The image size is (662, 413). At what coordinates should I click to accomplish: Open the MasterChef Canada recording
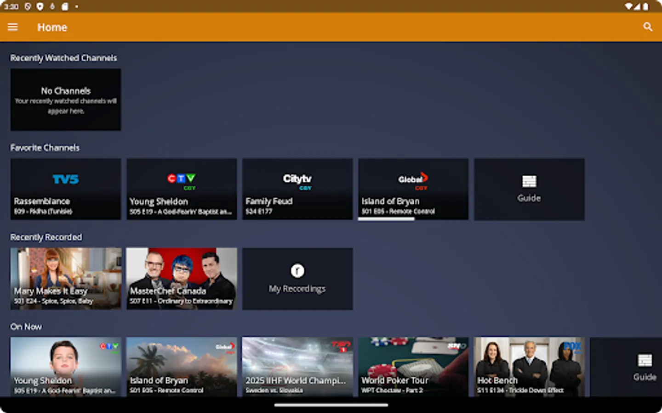click(x=181, y=279)
